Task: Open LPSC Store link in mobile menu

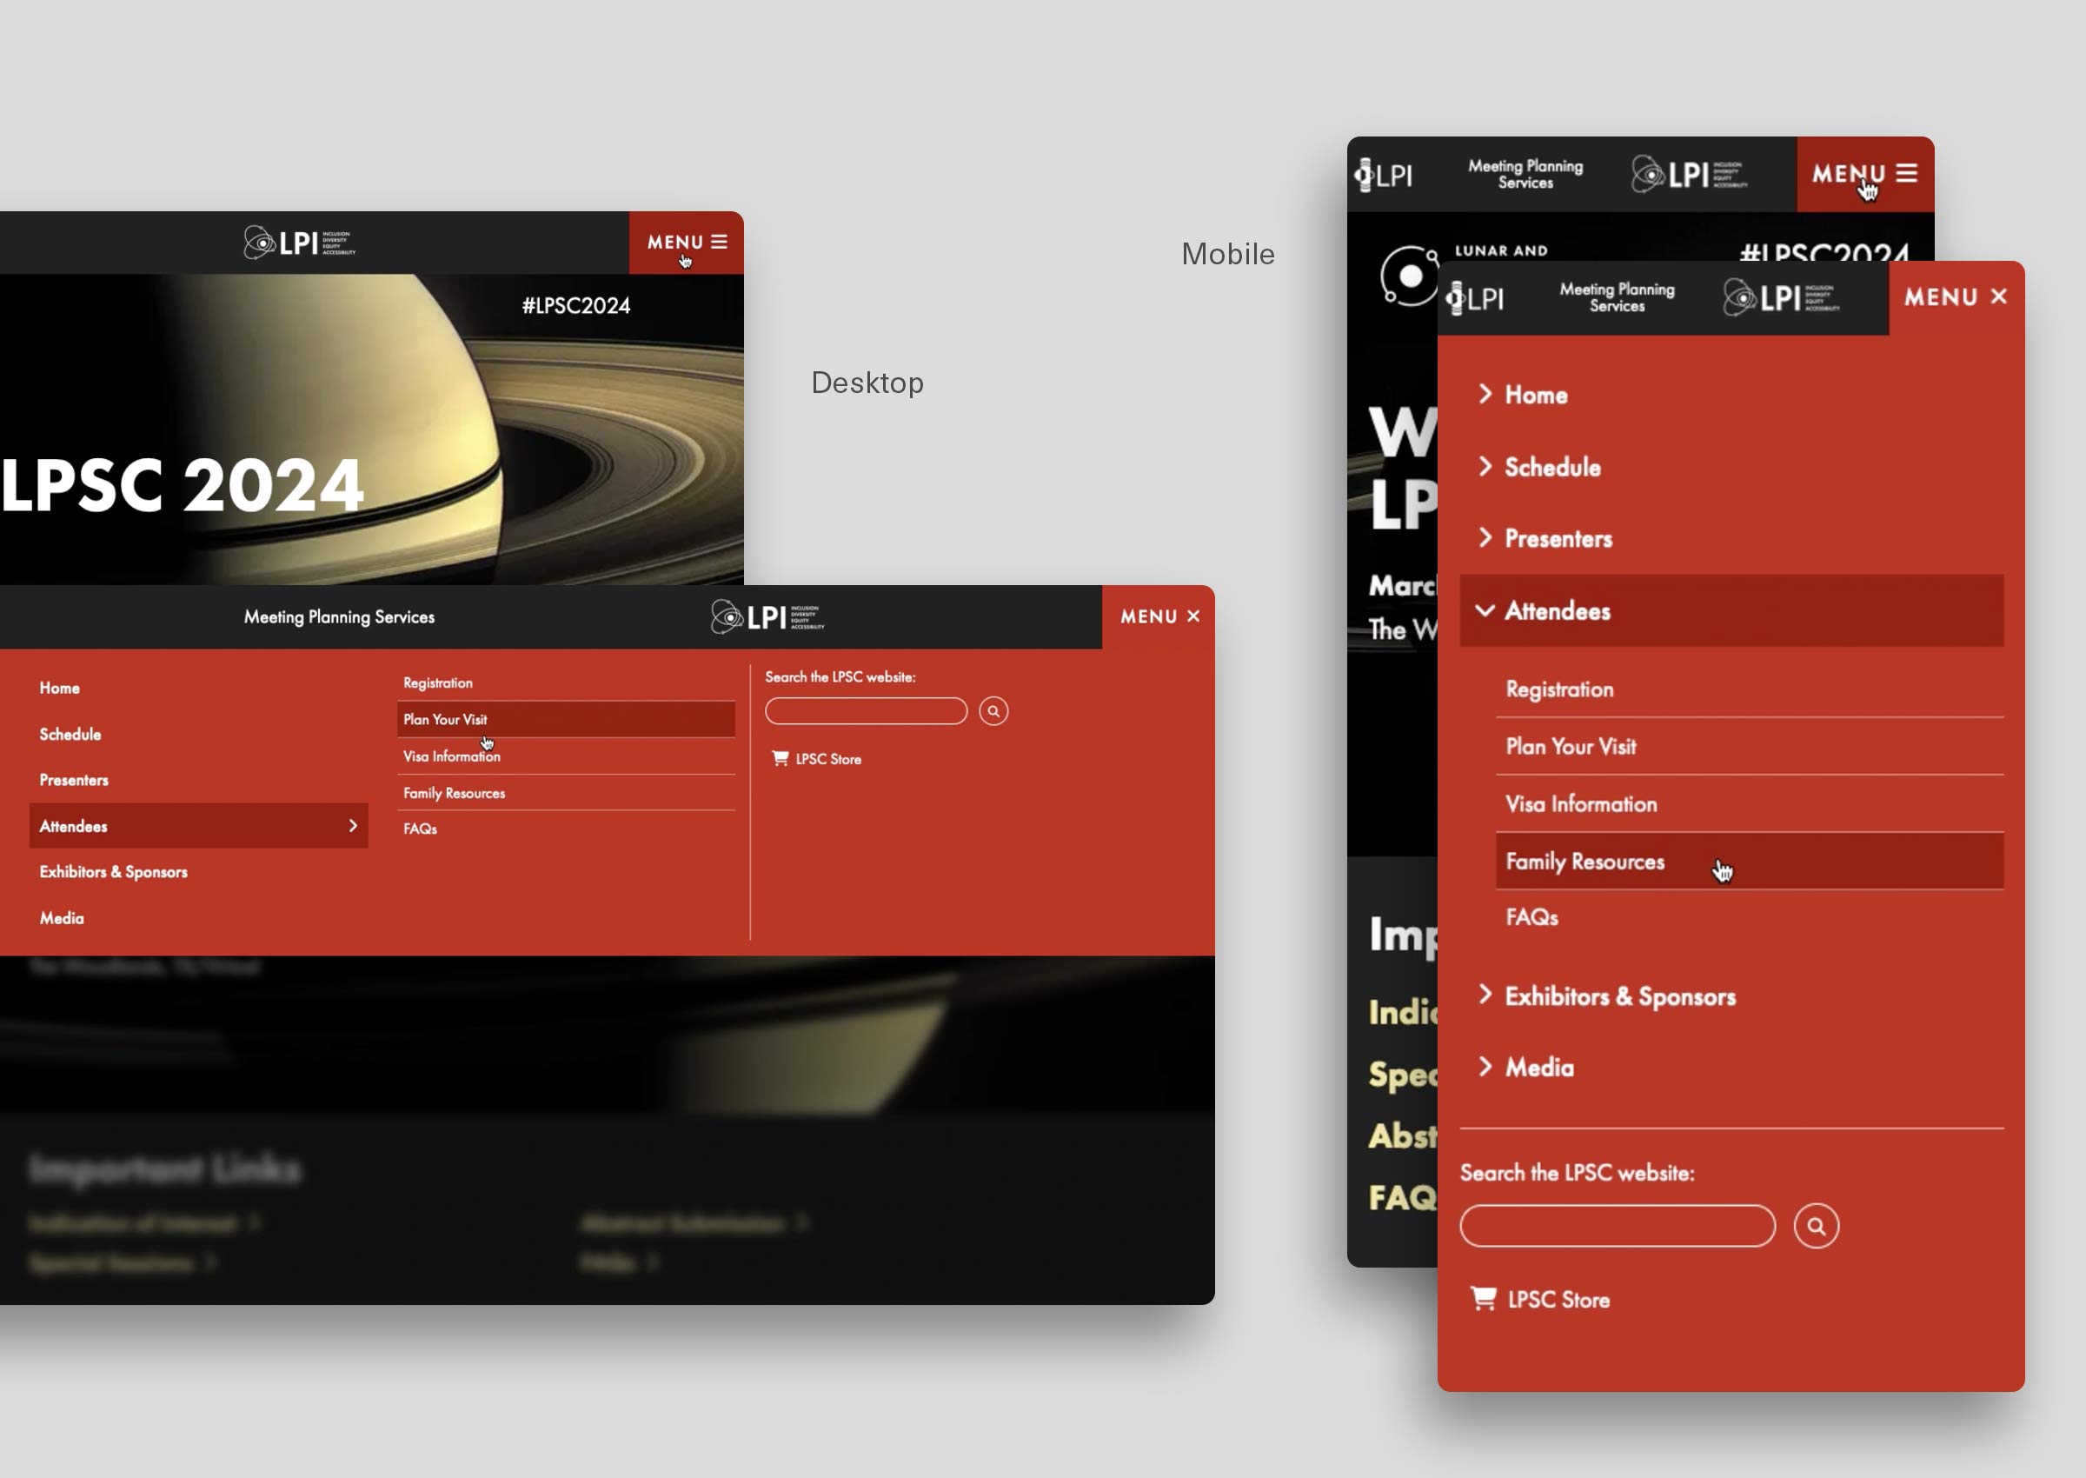Action: click(1558, 1300)
